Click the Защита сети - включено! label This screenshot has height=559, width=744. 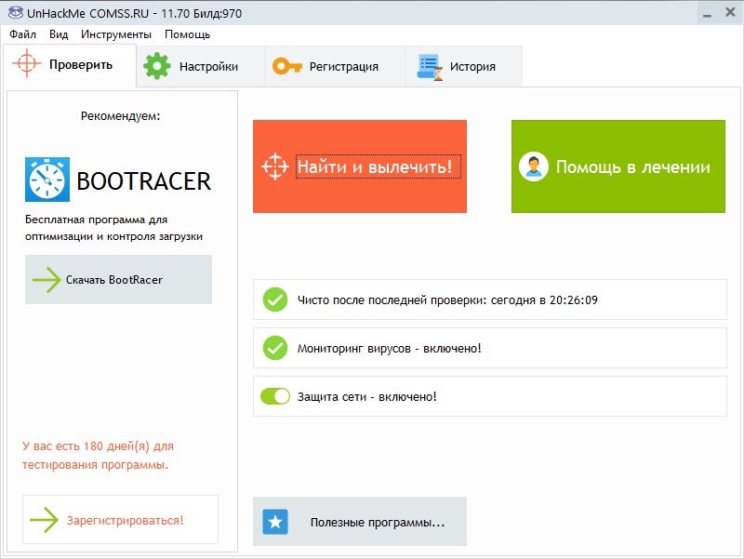pyautogui.click(x=366, y=397)
